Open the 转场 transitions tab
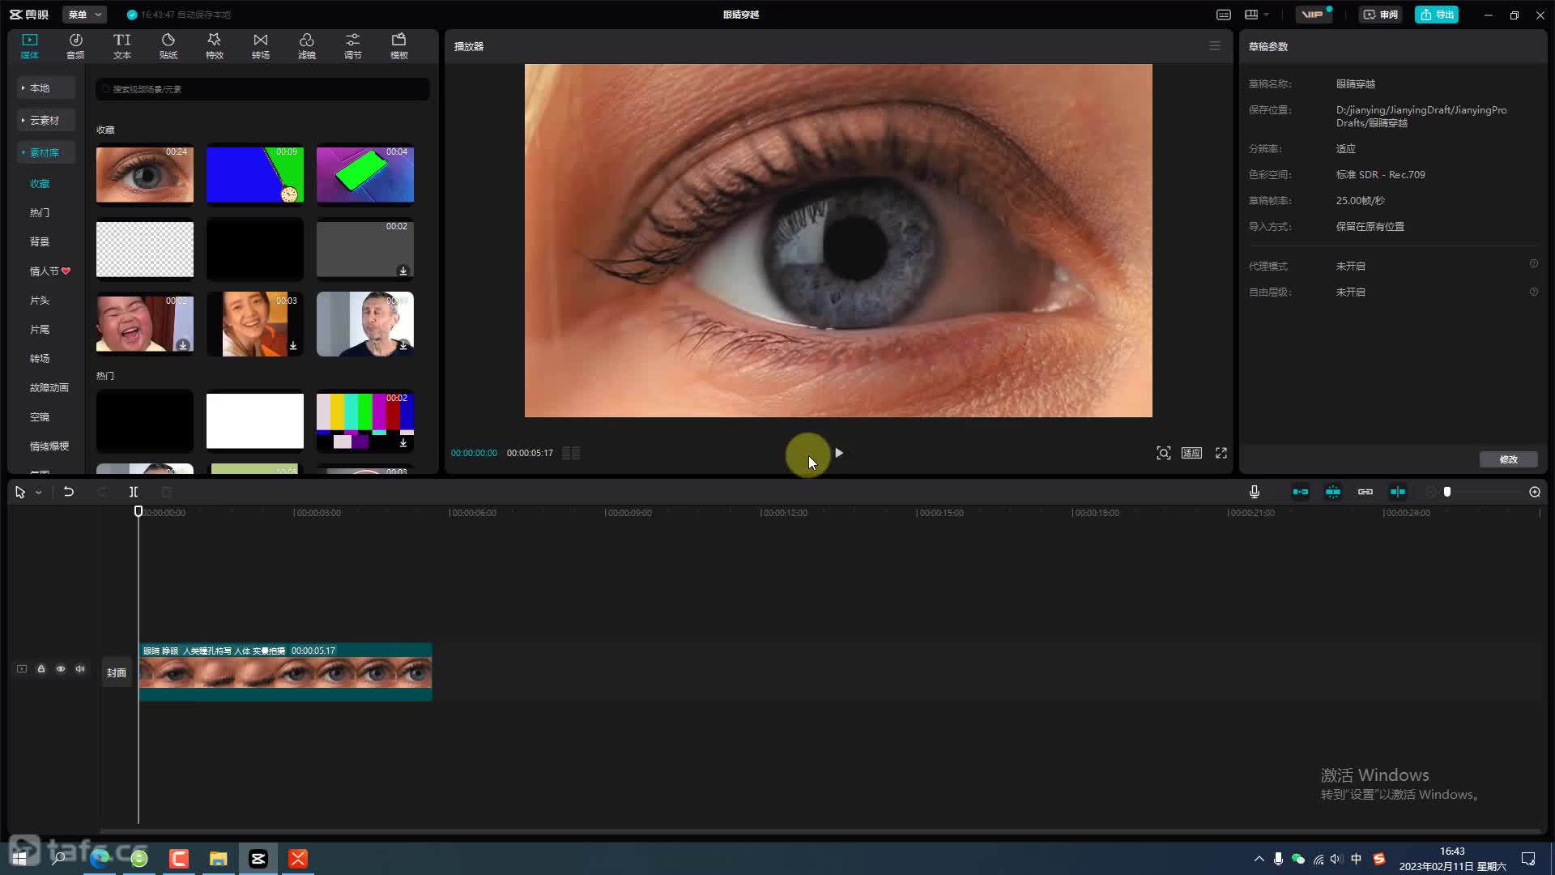The image size is (1555, 875). tap(261, 46)
